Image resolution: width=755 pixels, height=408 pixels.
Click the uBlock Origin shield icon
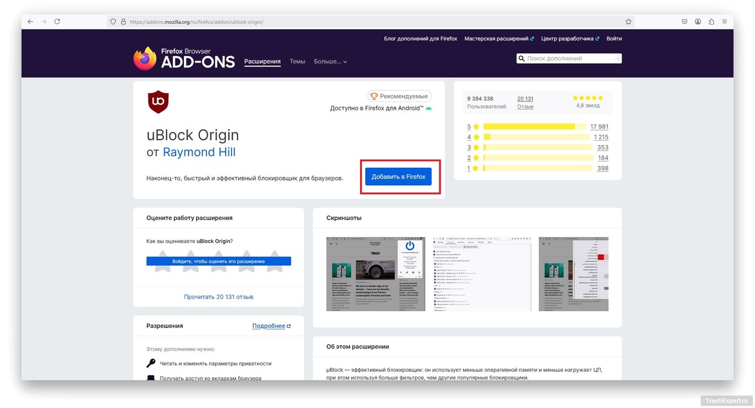coord(158,101)
